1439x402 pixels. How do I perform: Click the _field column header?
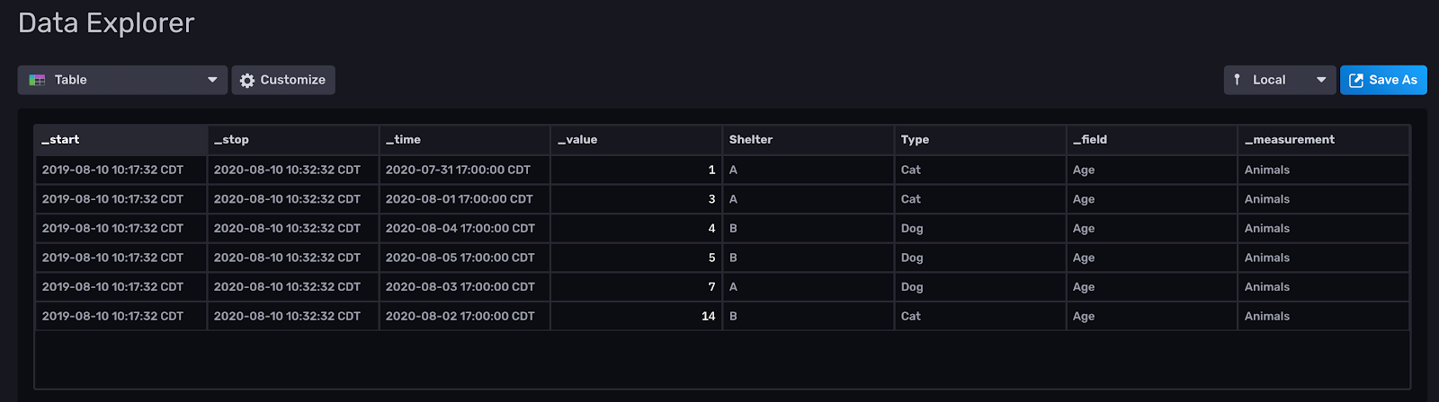1152,140
